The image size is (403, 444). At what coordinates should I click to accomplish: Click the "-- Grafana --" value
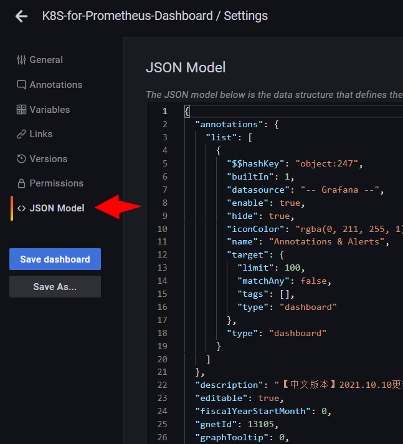click(339, 190)
